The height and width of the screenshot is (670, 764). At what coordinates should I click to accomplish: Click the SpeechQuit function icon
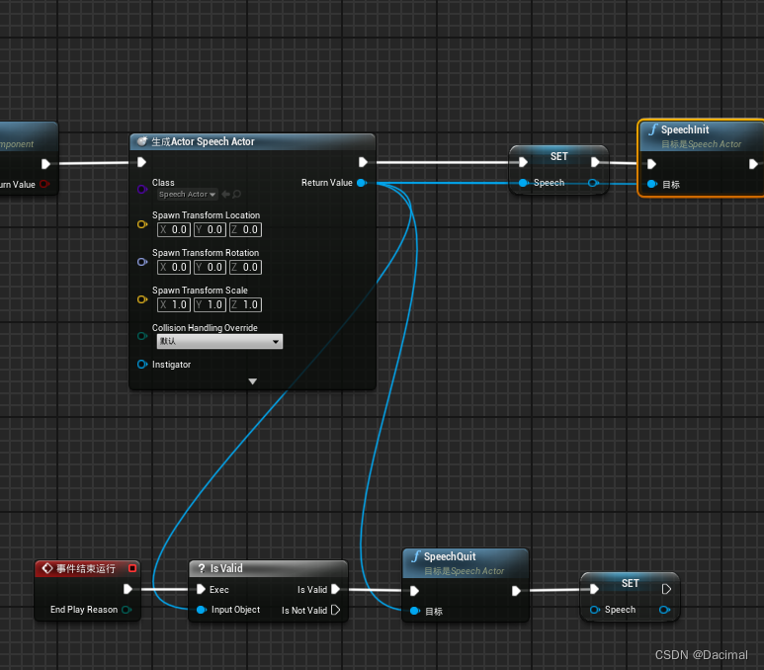click(416, 557)
